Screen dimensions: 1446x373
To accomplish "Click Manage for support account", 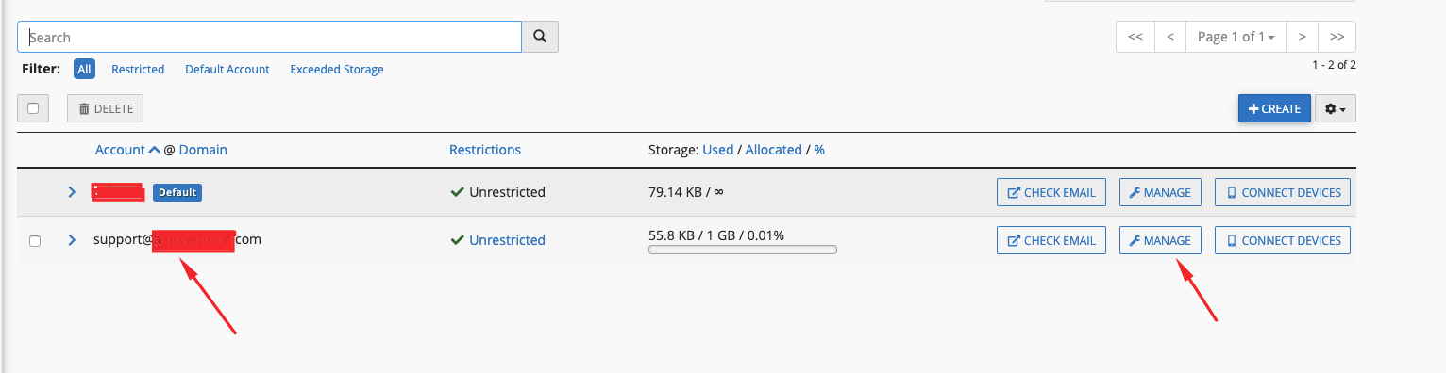I will [1160, 240].
